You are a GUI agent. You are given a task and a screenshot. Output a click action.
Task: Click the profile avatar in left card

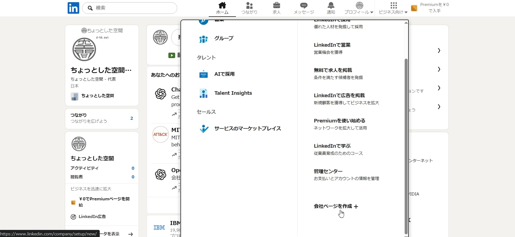(x=84, y=49)
